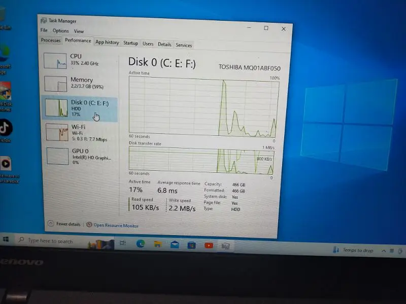Open the Mail app from the taskbar
The image size is (406, 304).
coord(175,245)
